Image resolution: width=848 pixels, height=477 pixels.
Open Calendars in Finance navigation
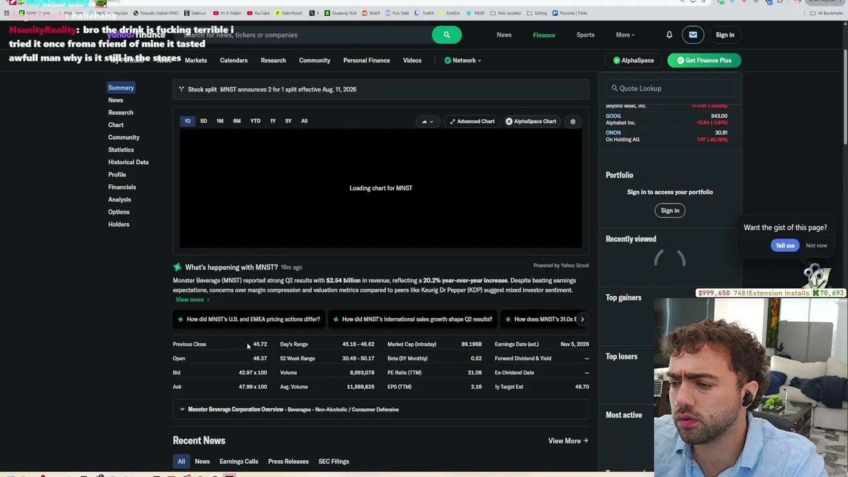[x=234, y=60]
